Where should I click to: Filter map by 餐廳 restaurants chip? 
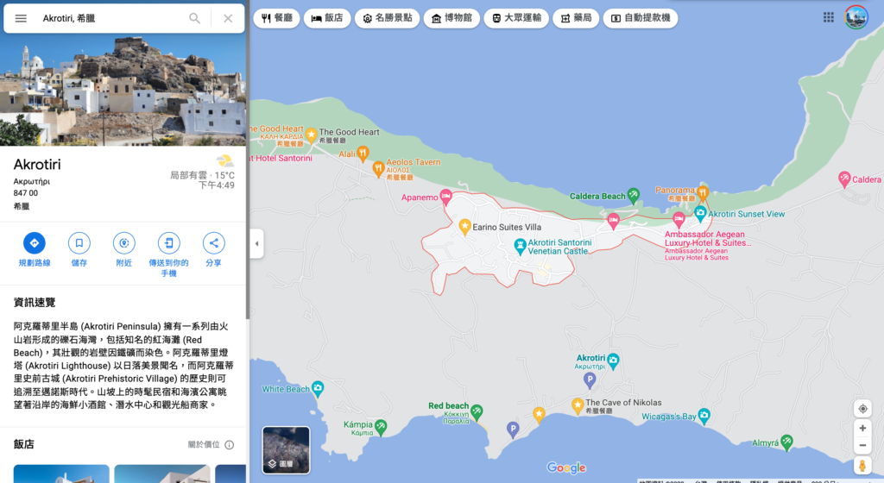click(276, 18)
